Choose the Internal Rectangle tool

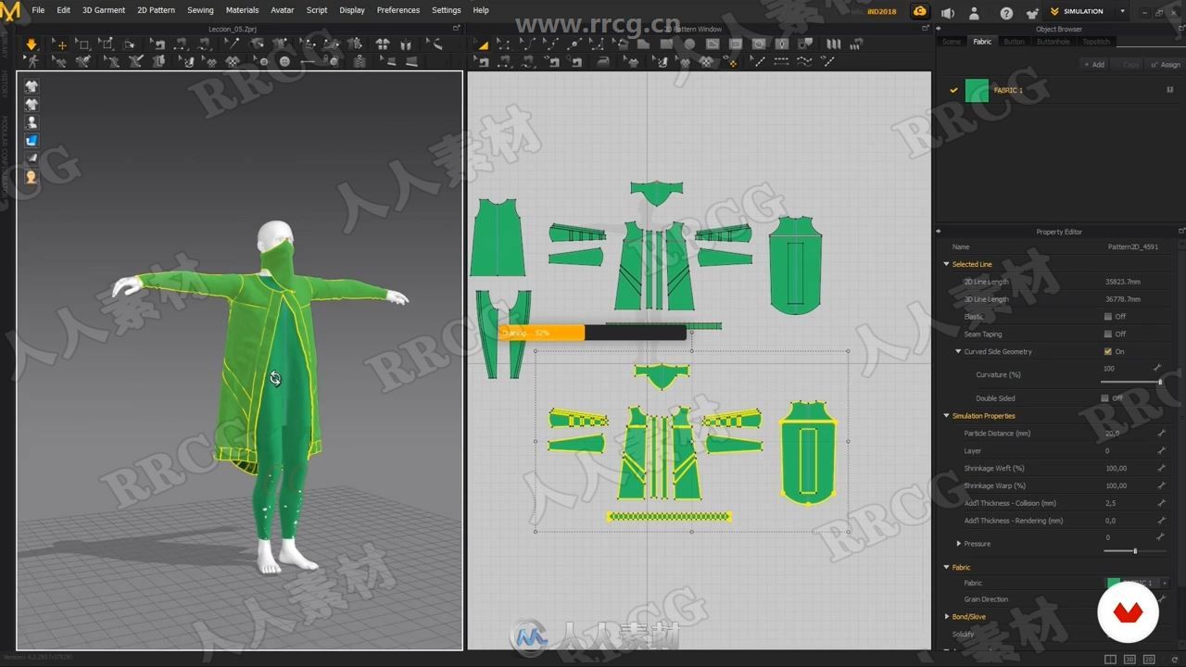click(735, 44)
